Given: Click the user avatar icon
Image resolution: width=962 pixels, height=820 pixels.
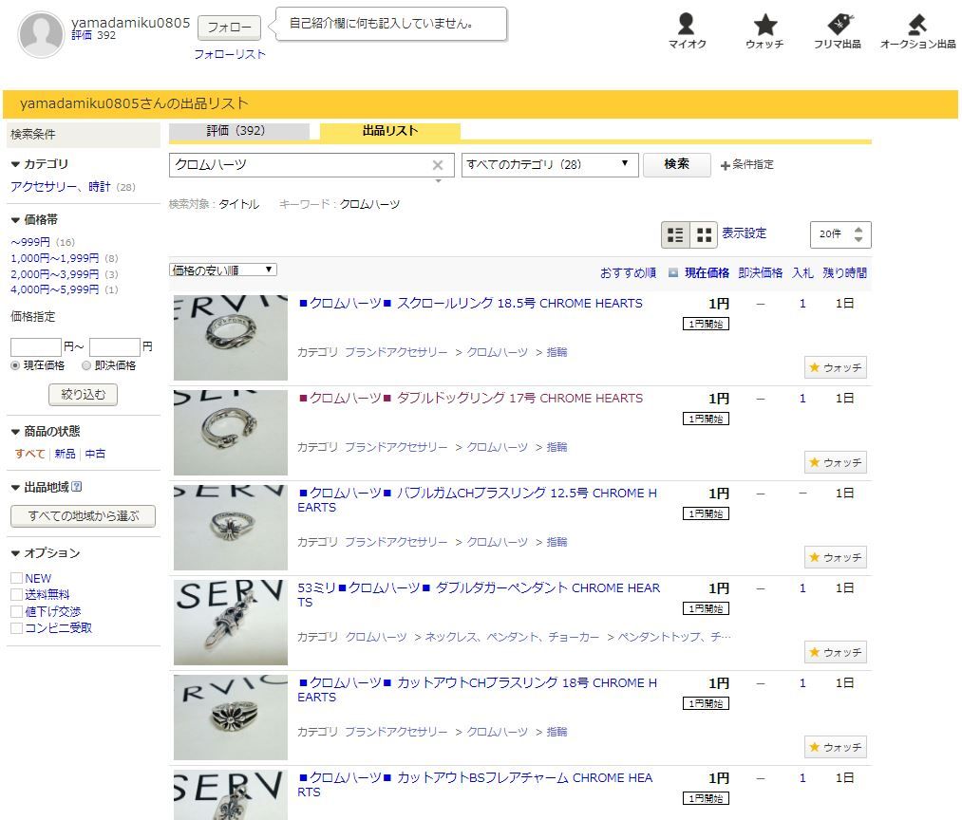Looking at the screenshot, I should (41, 34).
